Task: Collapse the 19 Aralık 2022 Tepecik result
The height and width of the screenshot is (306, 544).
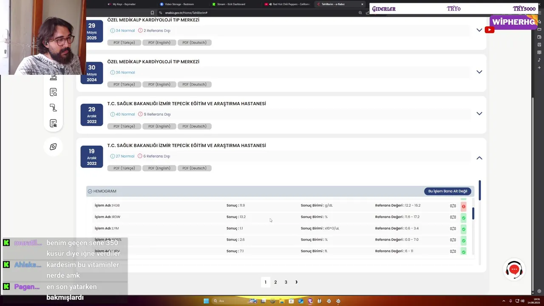Action: click(x=479, y=158)
